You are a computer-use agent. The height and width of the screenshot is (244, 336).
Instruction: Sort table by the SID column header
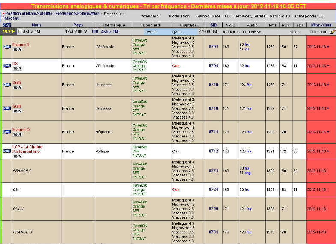tap(214, 25)
